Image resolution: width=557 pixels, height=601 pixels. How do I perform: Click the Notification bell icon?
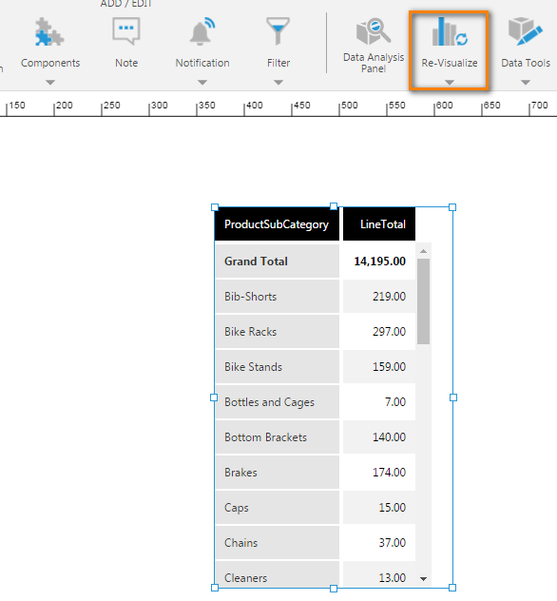point(202,31)
